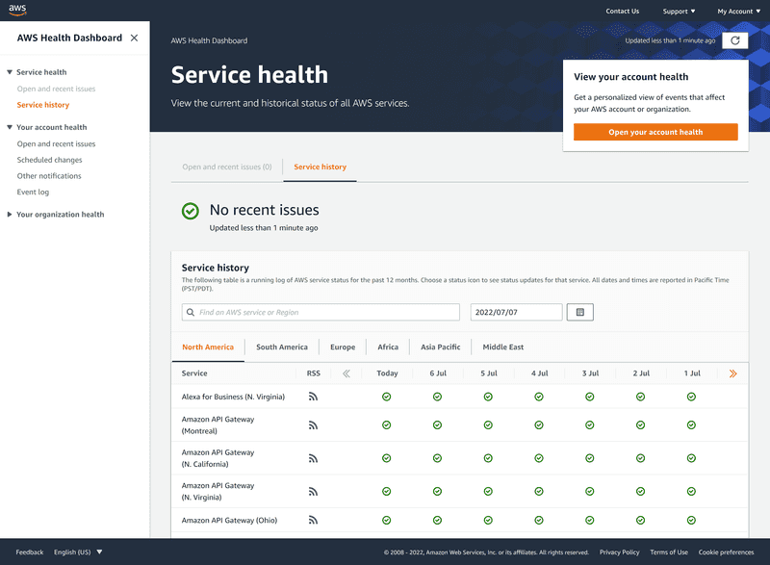Click the Open your account health button
Image resolution: width=770 pixels, height=565 pixels.
[655, 131]
